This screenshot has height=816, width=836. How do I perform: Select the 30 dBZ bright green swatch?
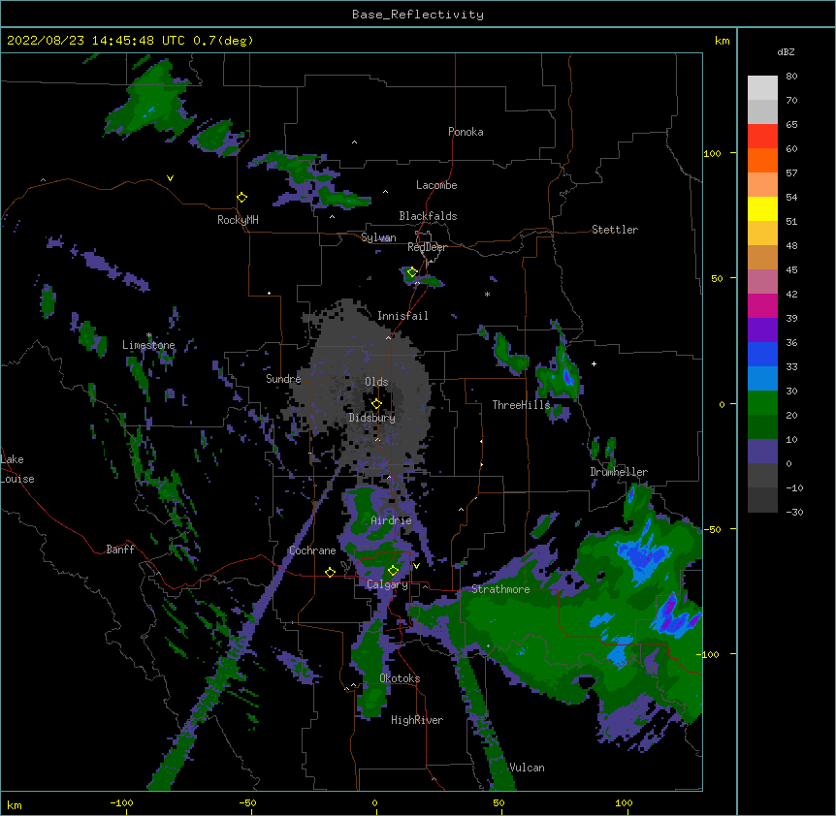click(x=762, y=403)
